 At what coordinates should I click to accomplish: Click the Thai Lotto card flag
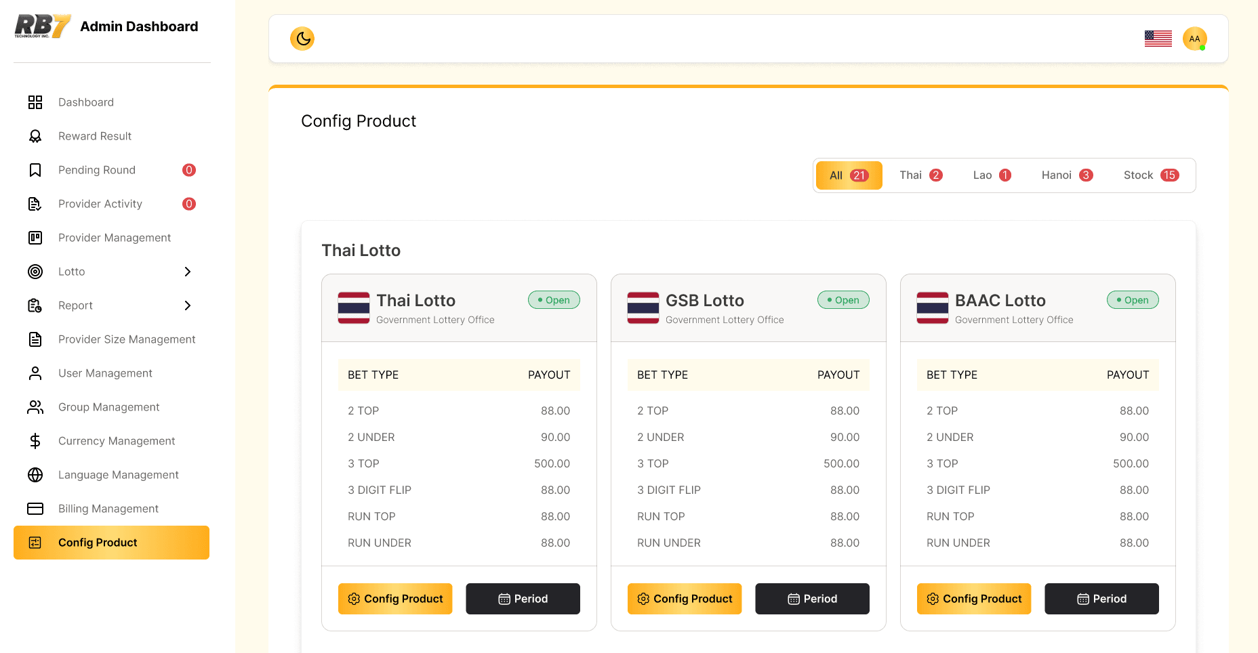coord(354,308)
